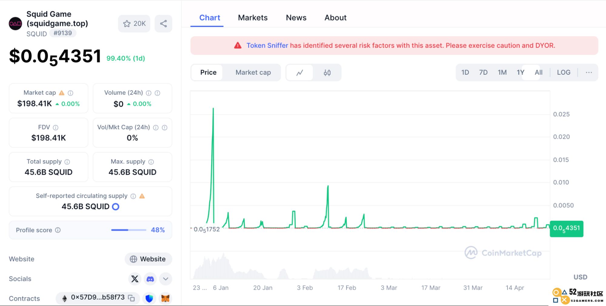Screen dimensions: 606x306
Task: Click the info icon next to Market cap
Action: (x=70, y=93)
